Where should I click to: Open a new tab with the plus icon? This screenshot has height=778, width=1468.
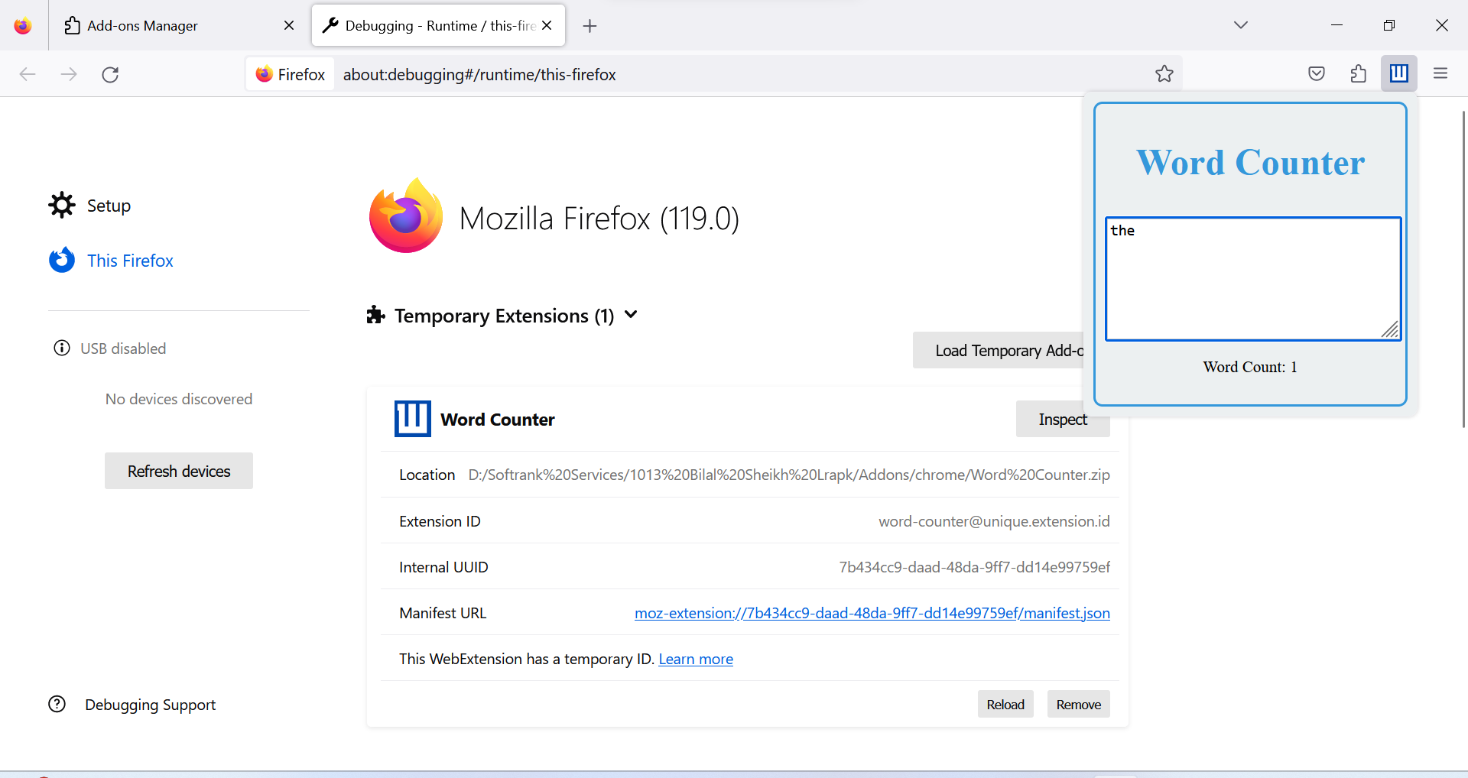click(589, 26)
